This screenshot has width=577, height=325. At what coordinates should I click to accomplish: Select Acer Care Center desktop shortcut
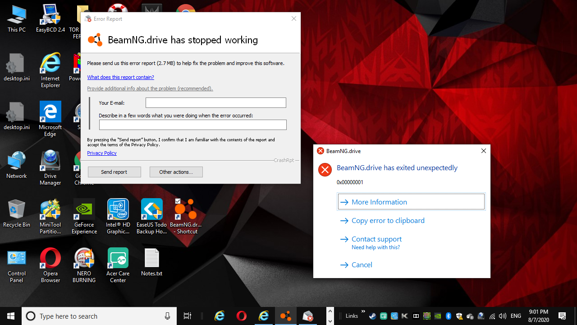[x=118, y=266]
